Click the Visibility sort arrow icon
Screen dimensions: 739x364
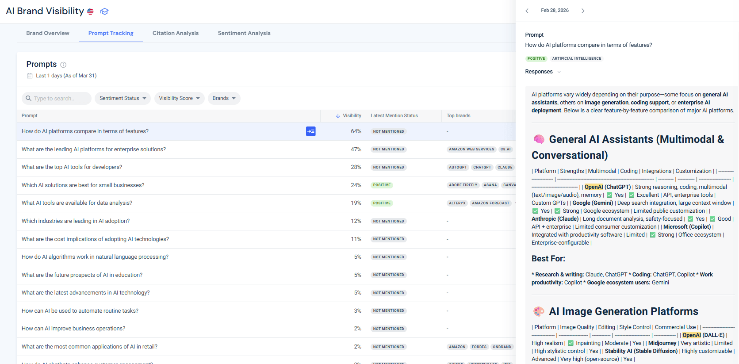click(338, 116)
